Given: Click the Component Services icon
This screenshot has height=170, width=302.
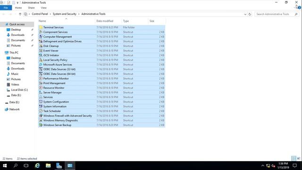Looking at the screenshot, I should coord(41,32).
